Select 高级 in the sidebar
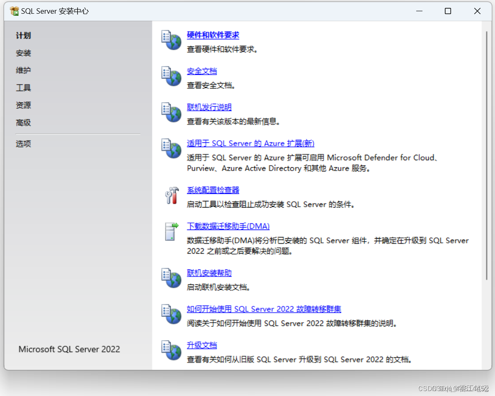 (23, 122)
